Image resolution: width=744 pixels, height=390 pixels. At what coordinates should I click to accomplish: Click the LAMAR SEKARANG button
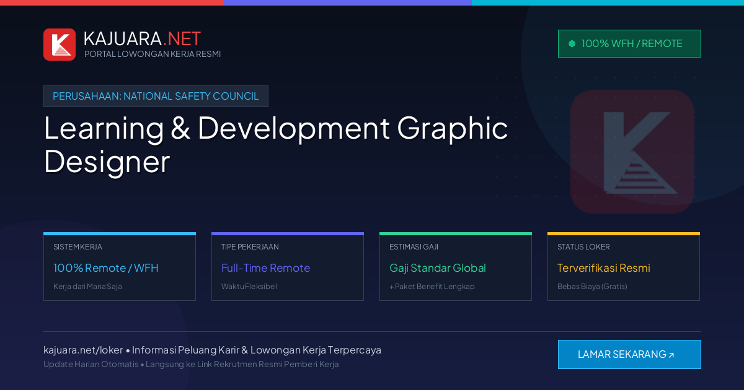629,354
